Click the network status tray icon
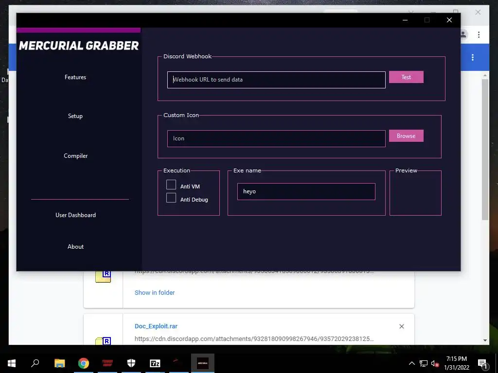Image resolution: width=498 pixels, height=373 pixels. pos(424,363)
